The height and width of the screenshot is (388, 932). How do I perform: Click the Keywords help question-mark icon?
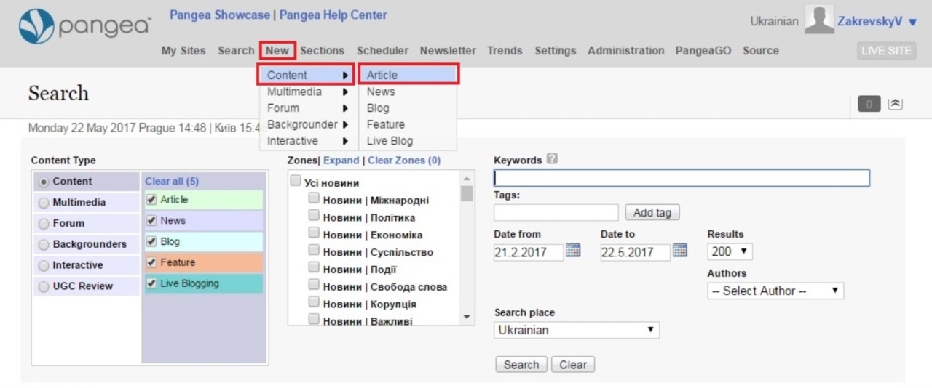pos(552,159)
